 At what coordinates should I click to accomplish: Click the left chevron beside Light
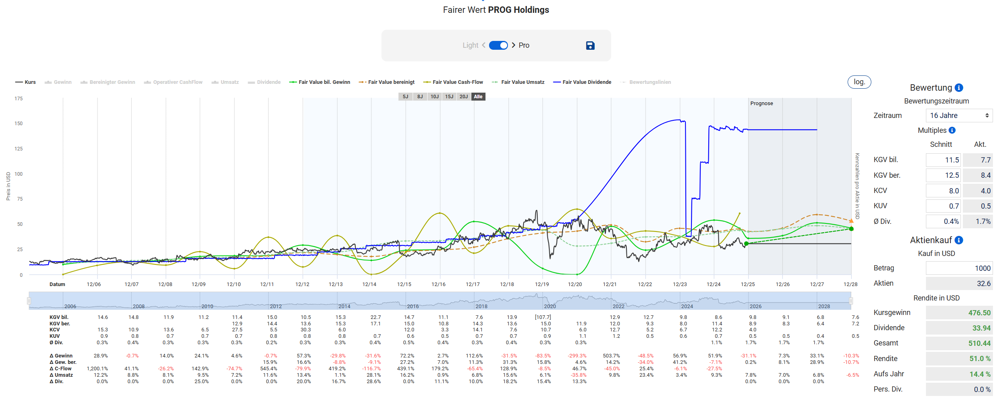(483, 45)
